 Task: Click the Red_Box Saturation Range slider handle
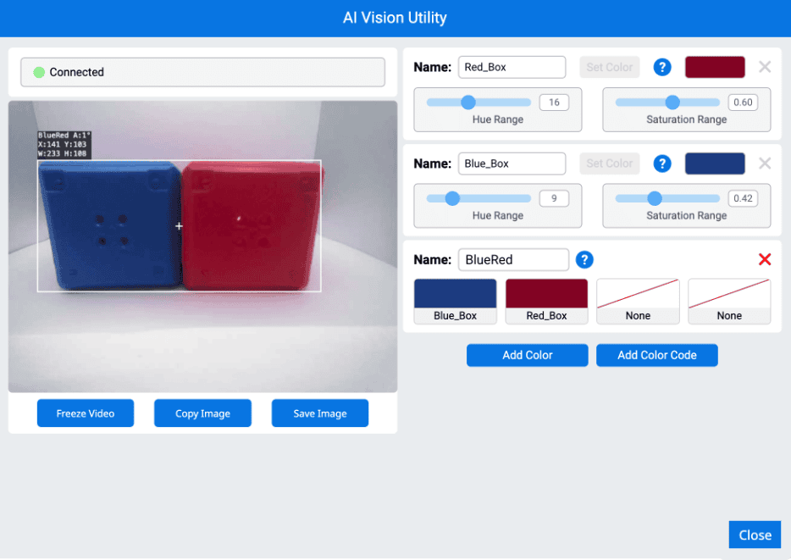[x=672, y=103]
